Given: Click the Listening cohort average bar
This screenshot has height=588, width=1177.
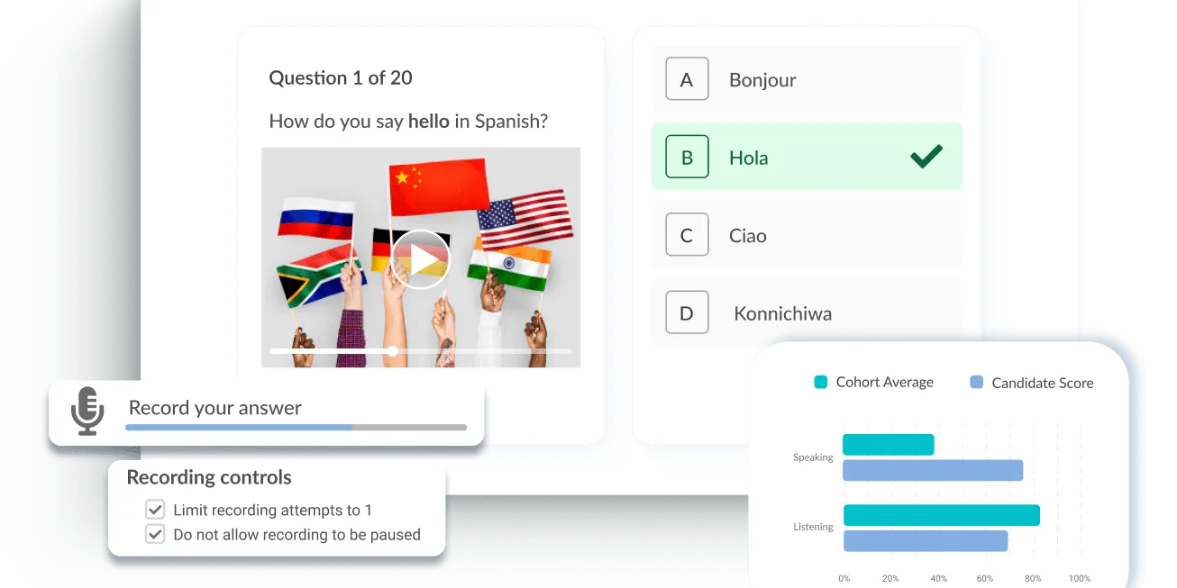Looking at the screenshot, I should (941, 515).
